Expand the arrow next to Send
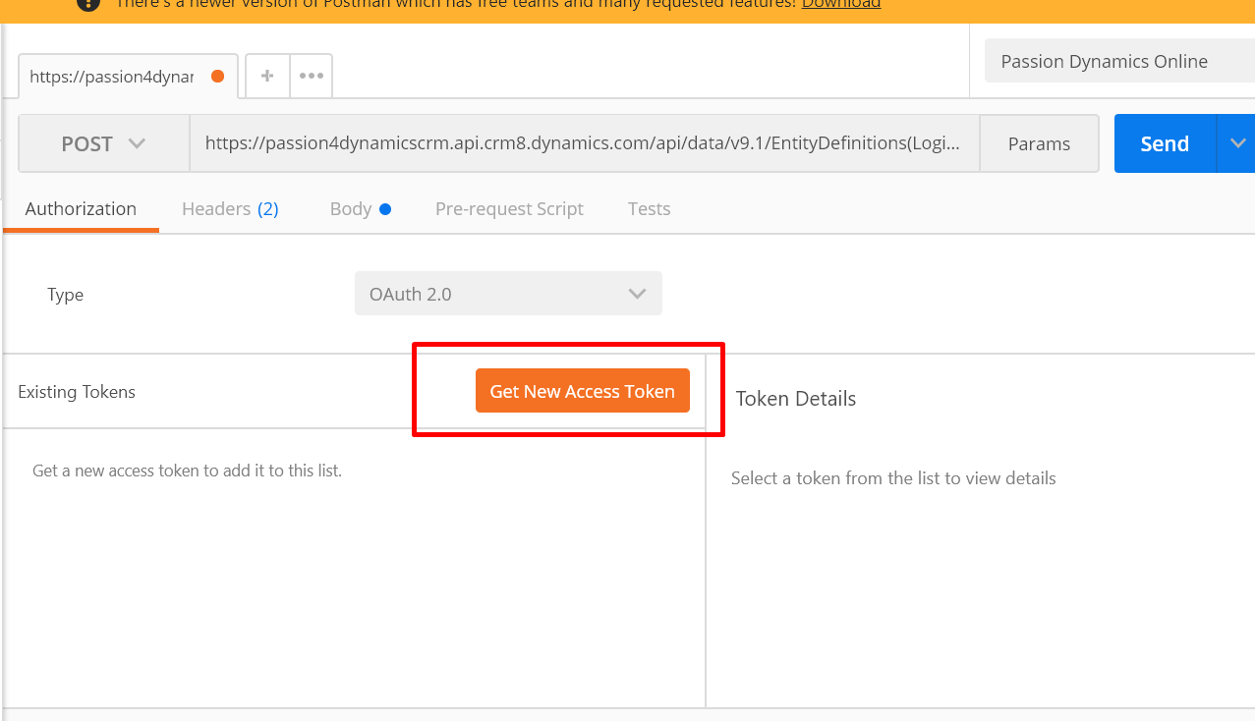The width and height of the screenshot is (1255, 721). point(1235,143)
